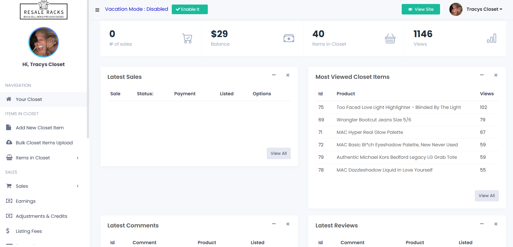Click the Options column header in Latest Sales
The image size is (513, 247).
262,94
